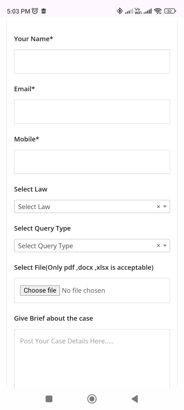Expand Select Query Type using arrow
The height and width of the screenshot is (410, 184).
(165, 246)
